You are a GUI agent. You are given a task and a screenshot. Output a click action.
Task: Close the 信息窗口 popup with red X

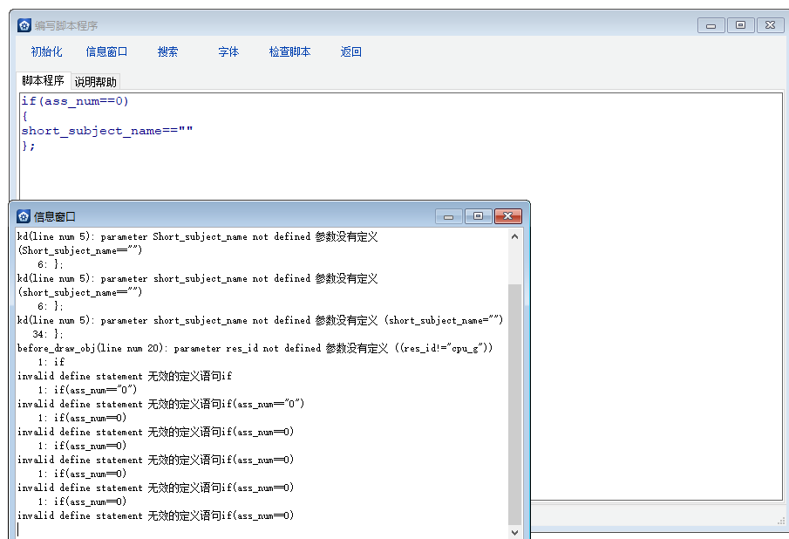507,216
